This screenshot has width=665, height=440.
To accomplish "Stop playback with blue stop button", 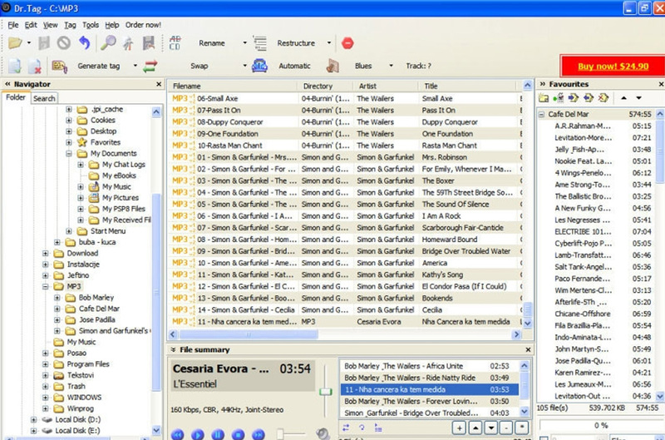I will (x=238, y=435).
